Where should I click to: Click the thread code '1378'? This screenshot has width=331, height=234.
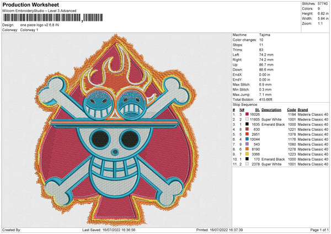click(292, 134)
